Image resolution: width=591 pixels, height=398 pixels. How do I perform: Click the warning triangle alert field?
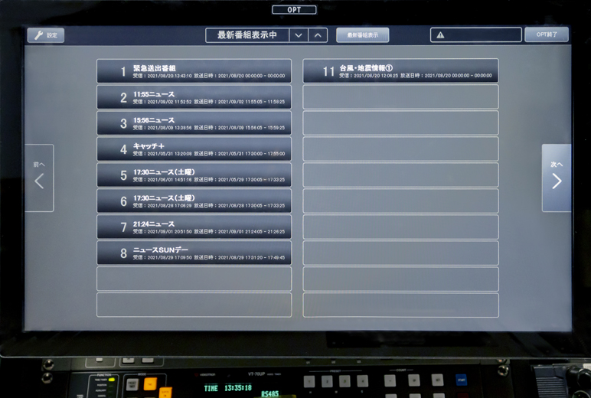(475, 35)
